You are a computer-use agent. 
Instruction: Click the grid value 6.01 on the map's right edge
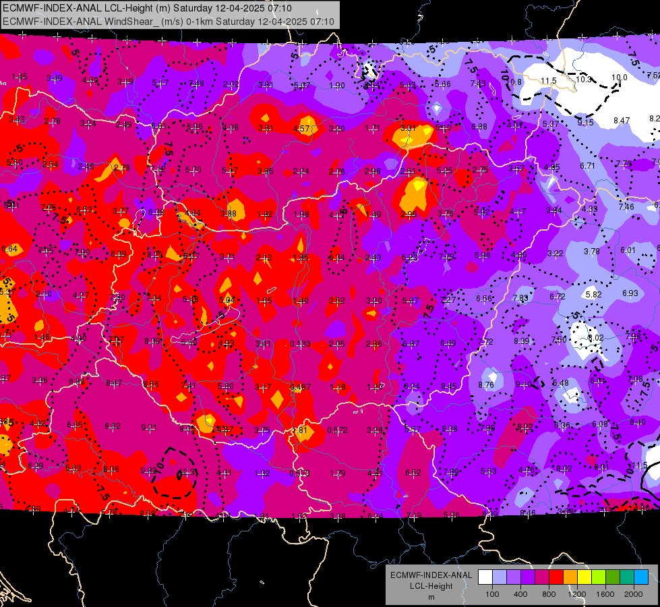[x=628, y=250]
